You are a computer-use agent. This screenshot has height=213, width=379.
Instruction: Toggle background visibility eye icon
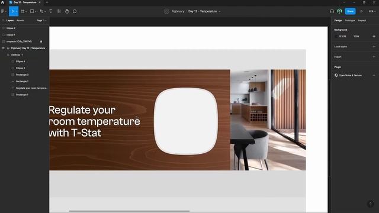[x=374, y=37]
